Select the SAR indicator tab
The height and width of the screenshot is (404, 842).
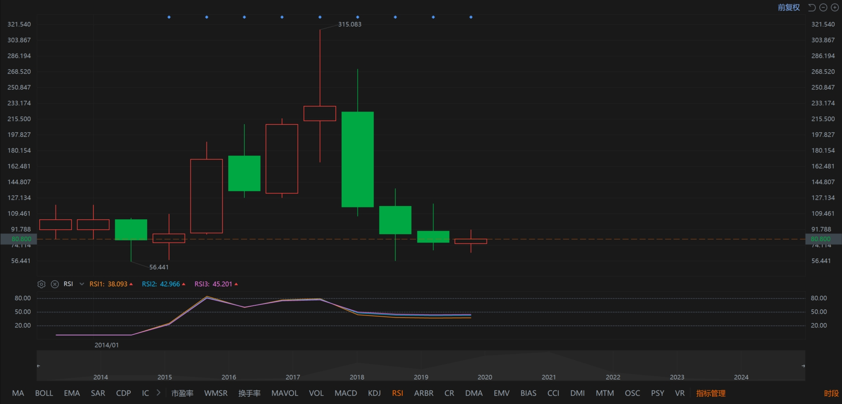98,393
